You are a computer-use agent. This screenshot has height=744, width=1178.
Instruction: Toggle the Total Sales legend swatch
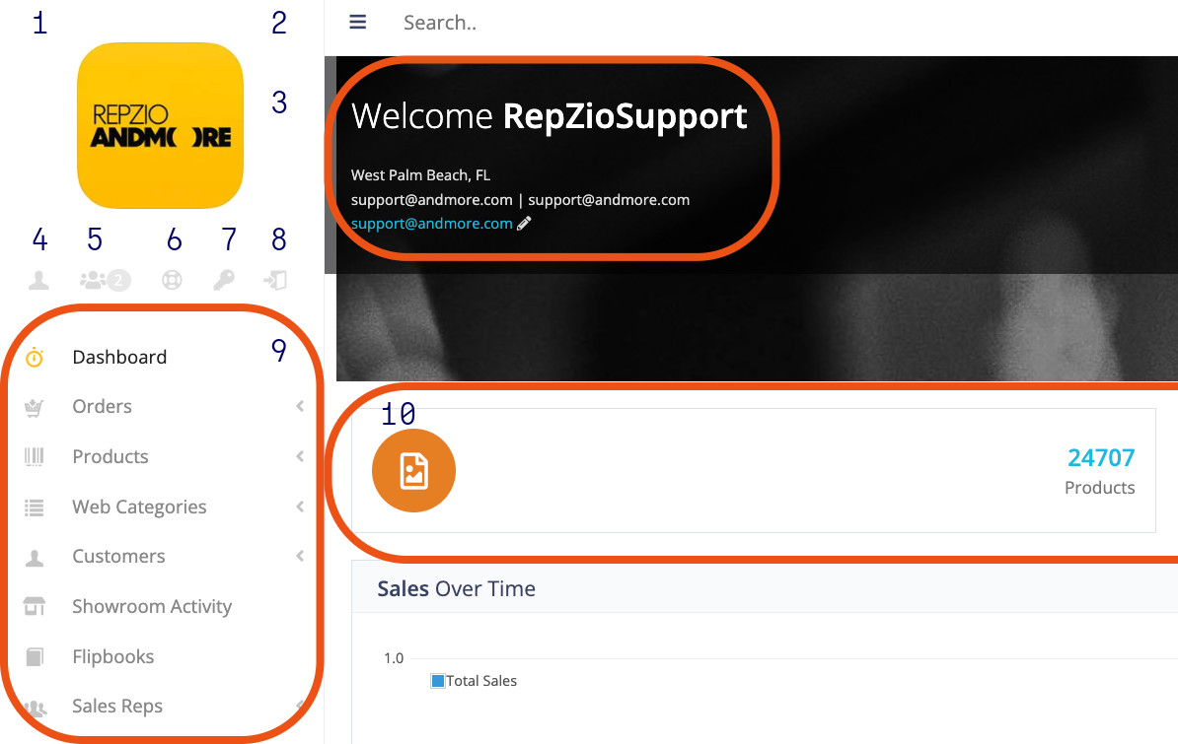pos(438,681)
